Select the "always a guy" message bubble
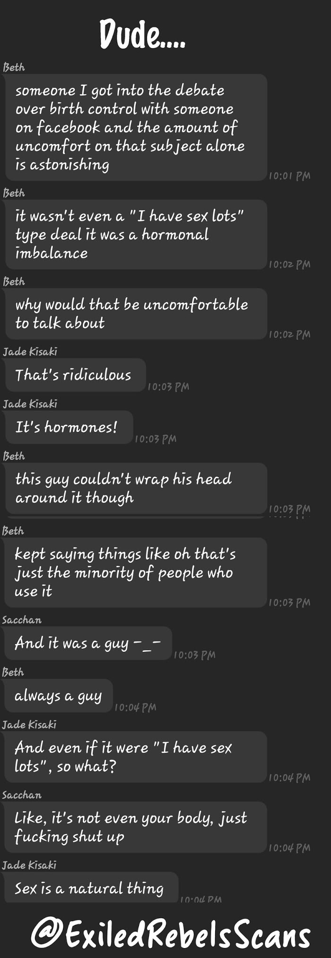Image resolution: width=331 pixels, height=958 pixels. coord(59,695)
